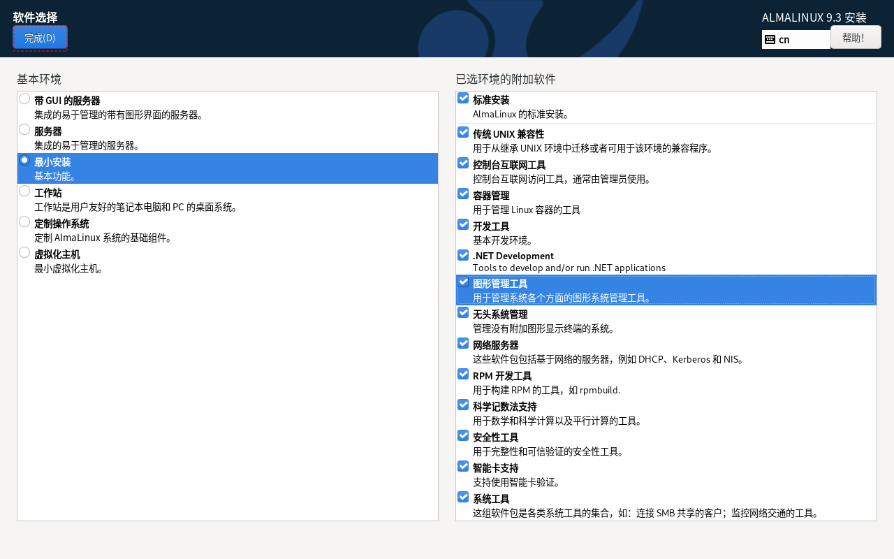Disable 无头系统管理 checkbox
894x559 pixels.
pos(463,312)
